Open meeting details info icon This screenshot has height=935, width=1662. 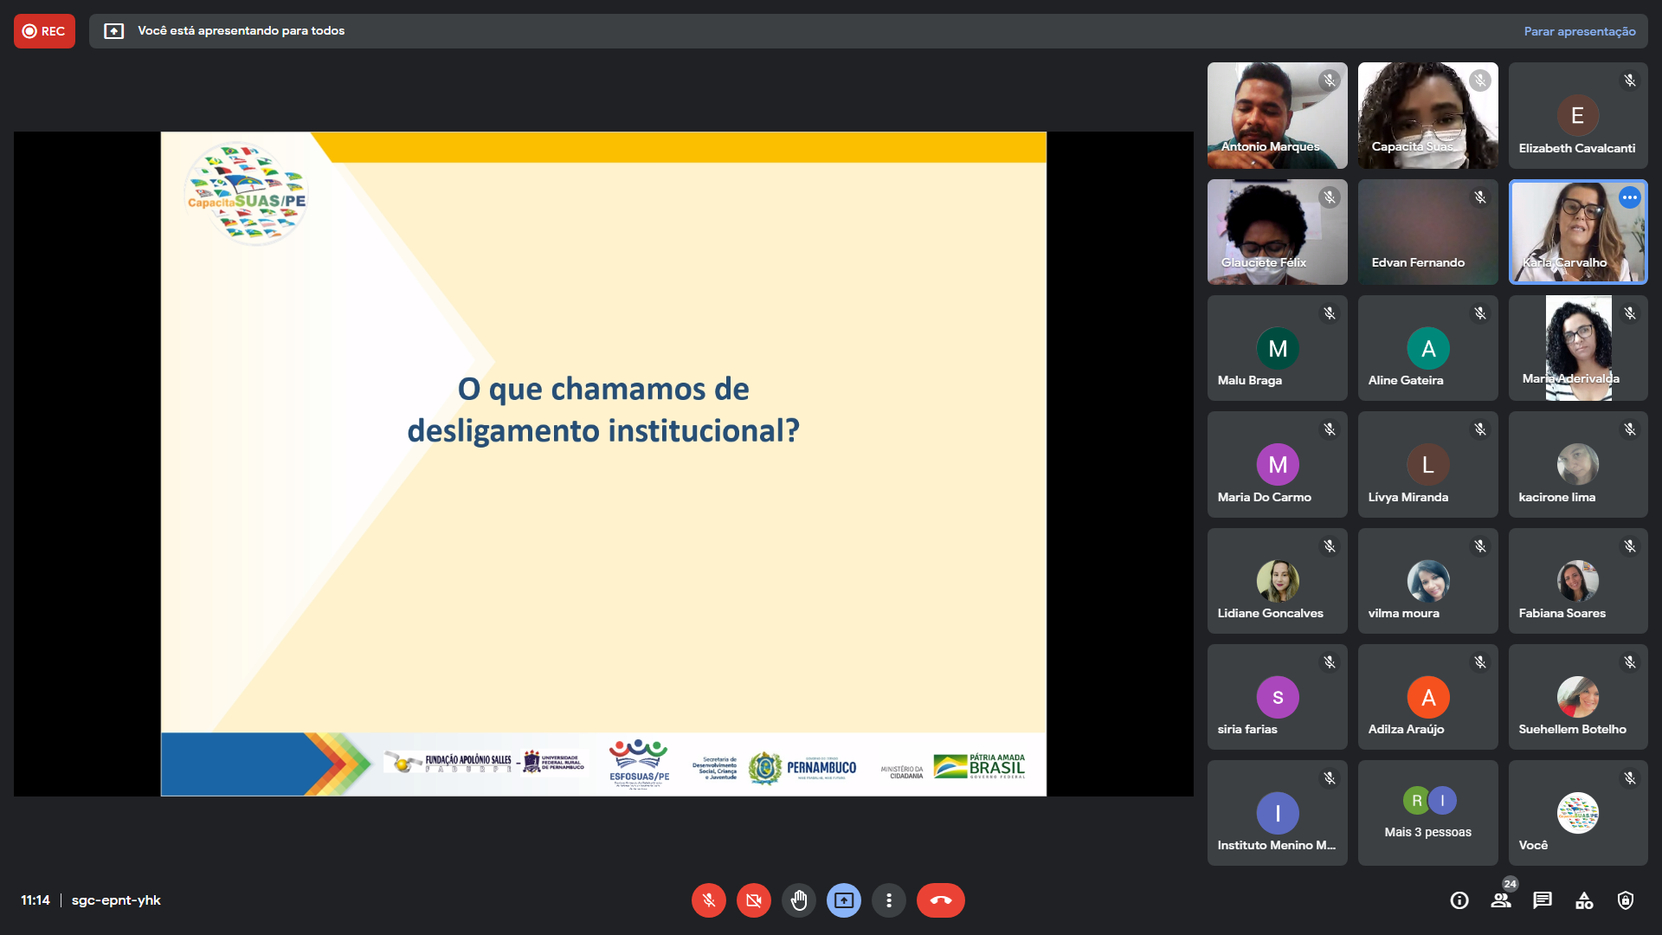1459,900
